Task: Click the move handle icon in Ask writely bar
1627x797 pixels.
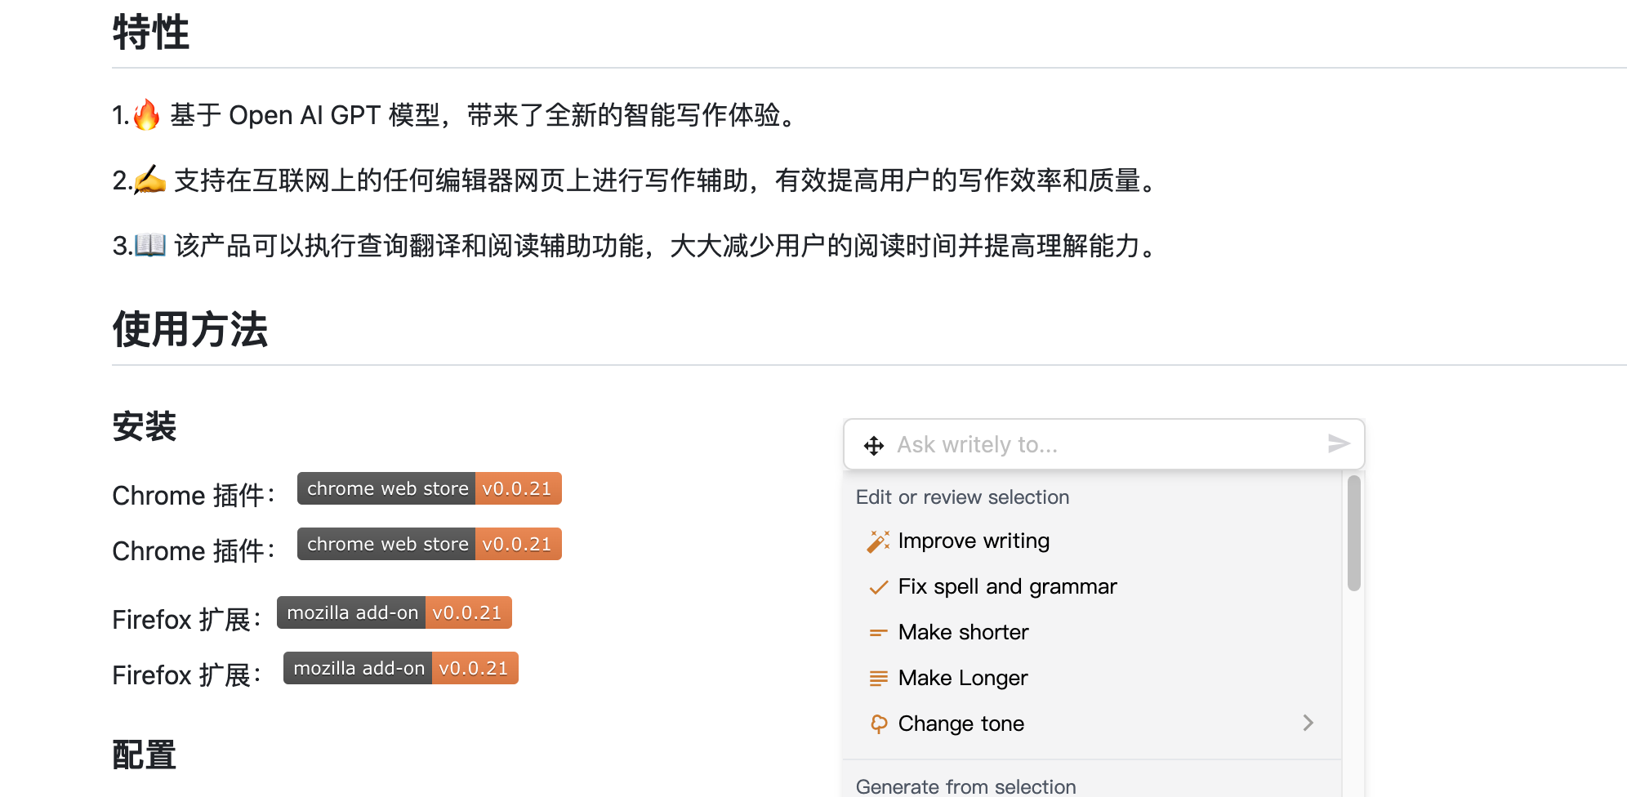Action: pos(873,445)
